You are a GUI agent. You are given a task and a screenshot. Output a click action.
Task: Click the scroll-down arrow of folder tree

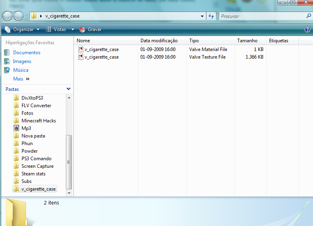tap(69, 193)
